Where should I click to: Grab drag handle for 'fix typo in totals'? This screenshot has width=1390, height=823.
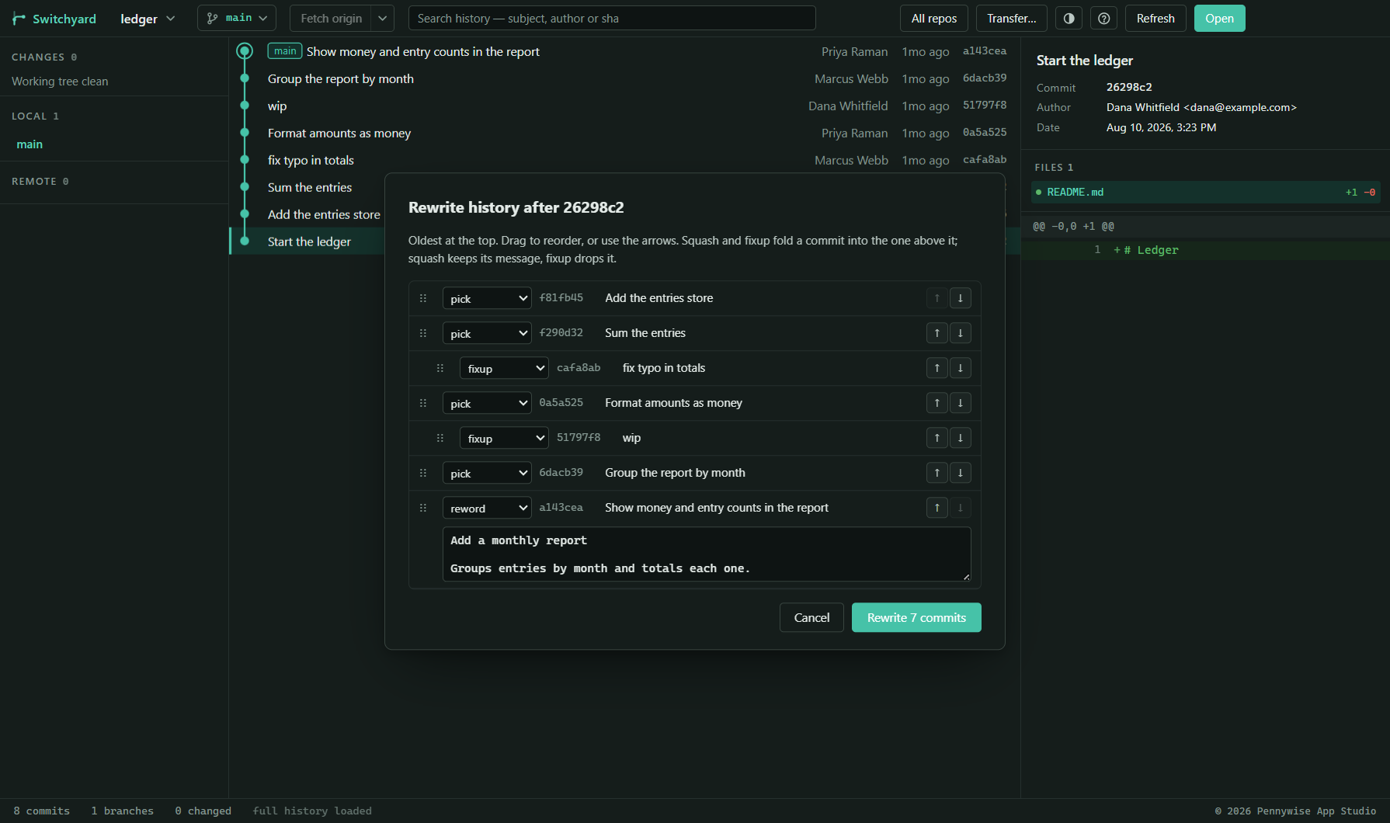(x=440, y=368)
